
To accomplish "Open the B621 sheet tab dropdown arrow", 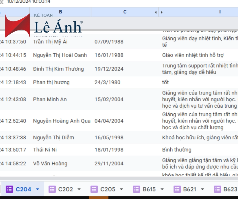I will tap(202, 189).
